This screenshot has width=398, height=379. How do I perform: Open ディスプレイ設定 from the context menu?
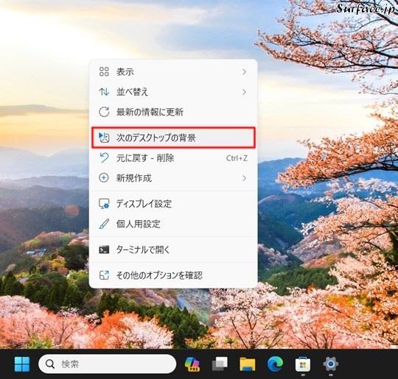173,204
